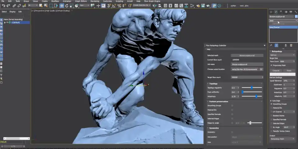Open the Utilities wrench tab in the command panel
Viewport: 298px width, 149px height.
click(296, 12)
